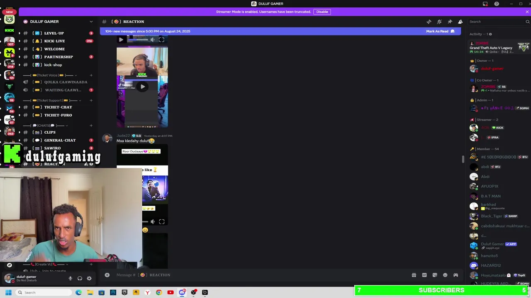
Task: Open Jude22's avatar in chat
Action: 107,138
